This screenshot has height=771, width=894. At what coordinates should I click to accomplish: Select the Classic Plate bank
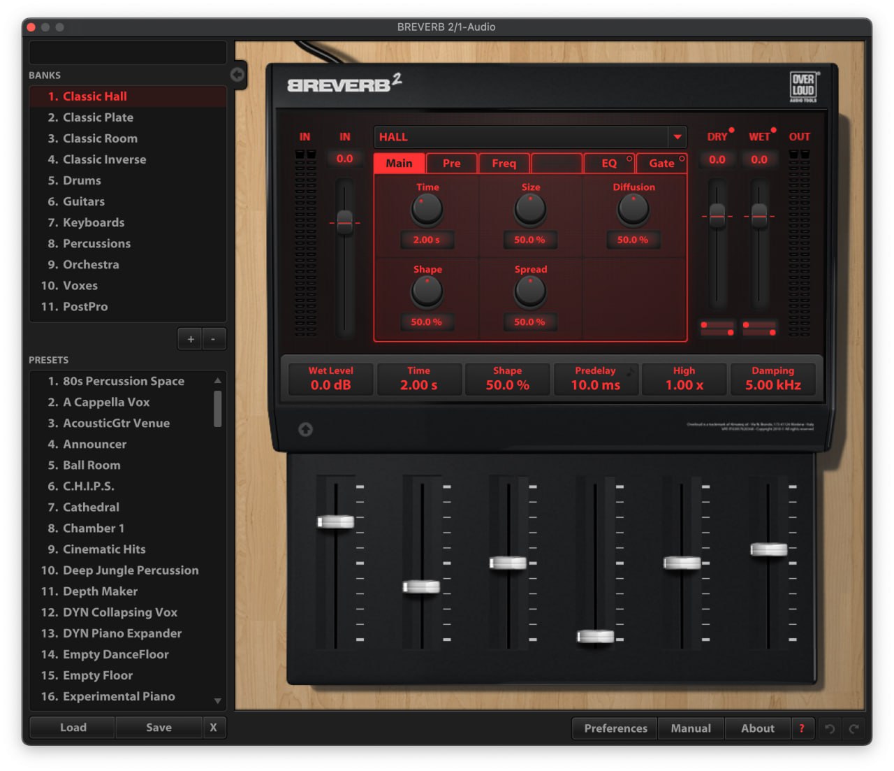tap(128, 117)
